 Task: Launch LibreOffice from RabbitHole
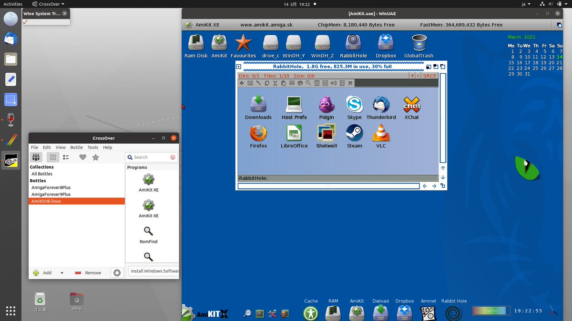[294, 136]
